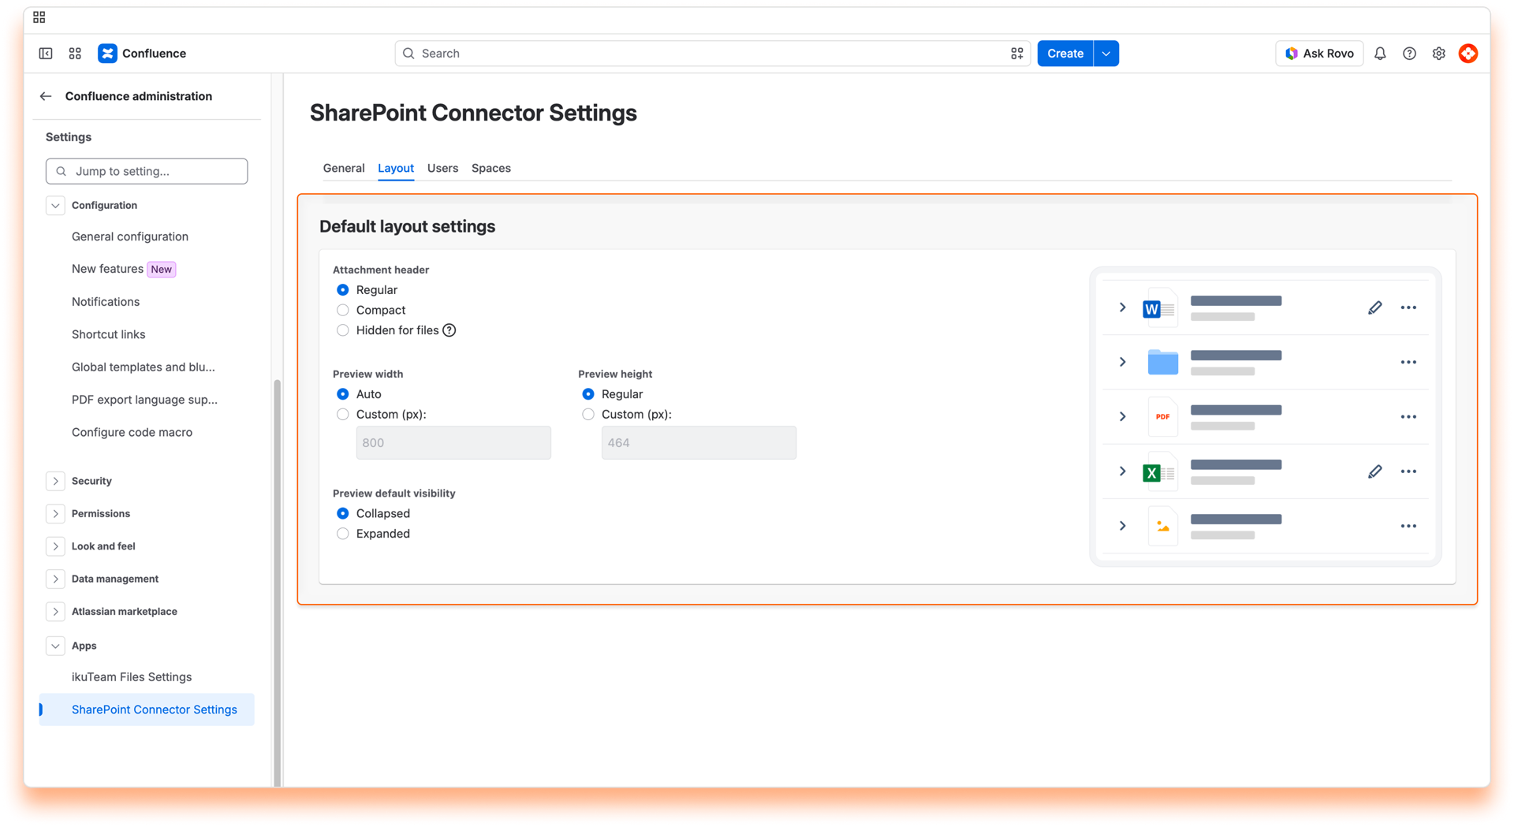The image size is (1514, 827).
Task: Collapse the sidebar with the panel icon
Action: point(46,54)
